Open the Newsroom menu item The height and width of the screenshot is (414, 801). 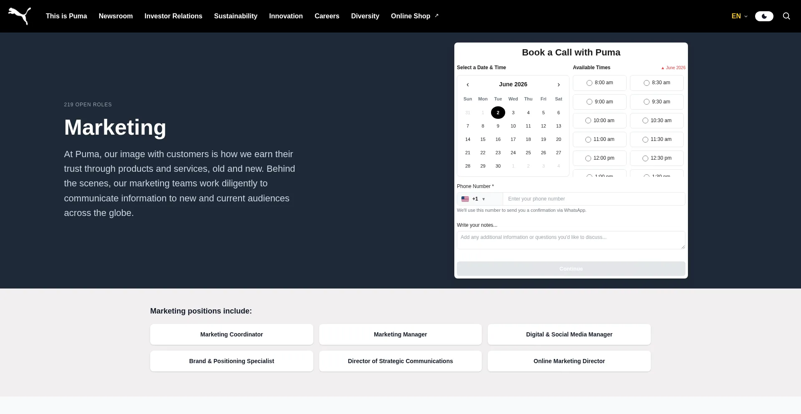[116, 16]
